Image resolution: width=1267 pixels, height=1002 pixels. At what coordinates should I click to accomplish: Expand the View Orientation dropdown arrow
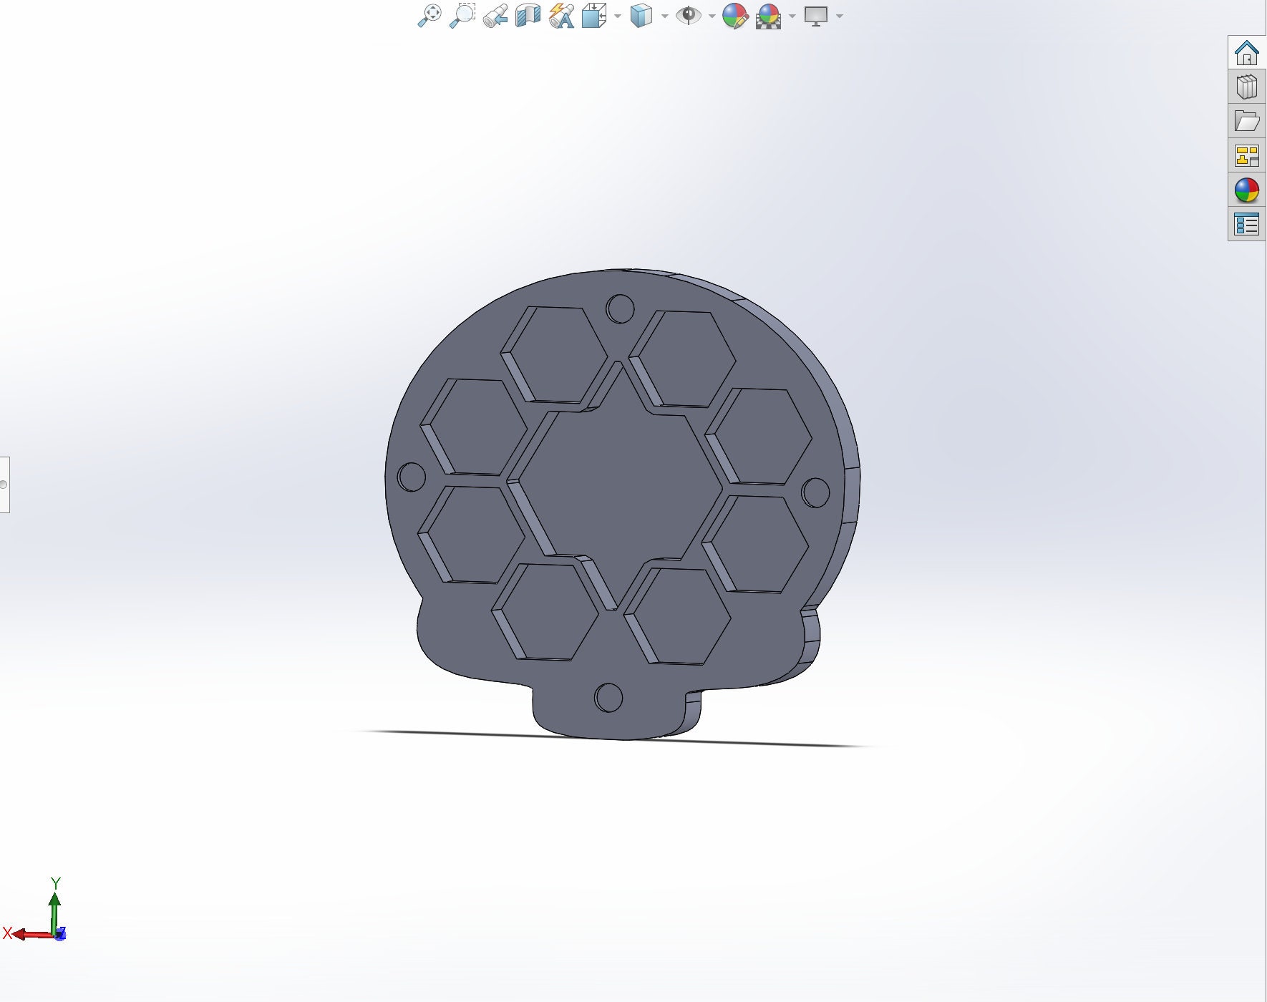click(x=618, y=16)
